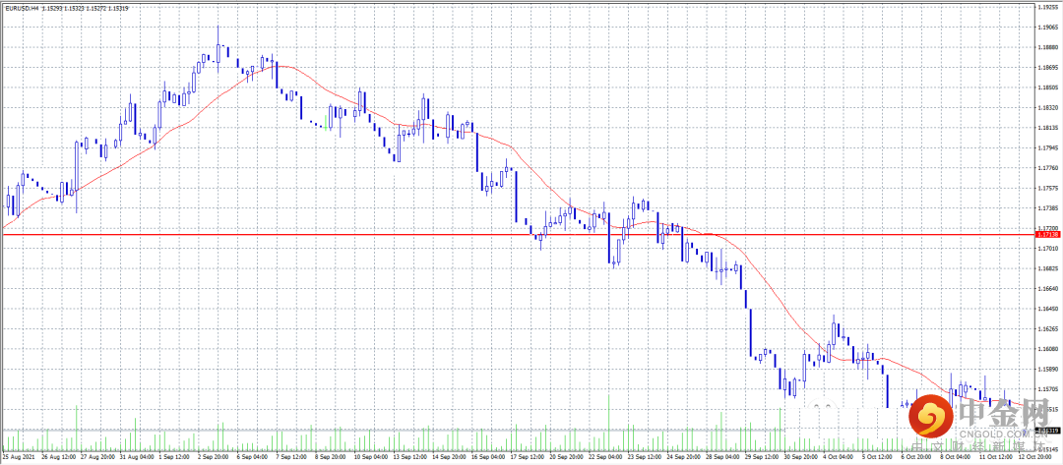The height and width of the screenshot is (465, 1063).
Task: Click the 1.16450 price axis label
Action: 1047,309
